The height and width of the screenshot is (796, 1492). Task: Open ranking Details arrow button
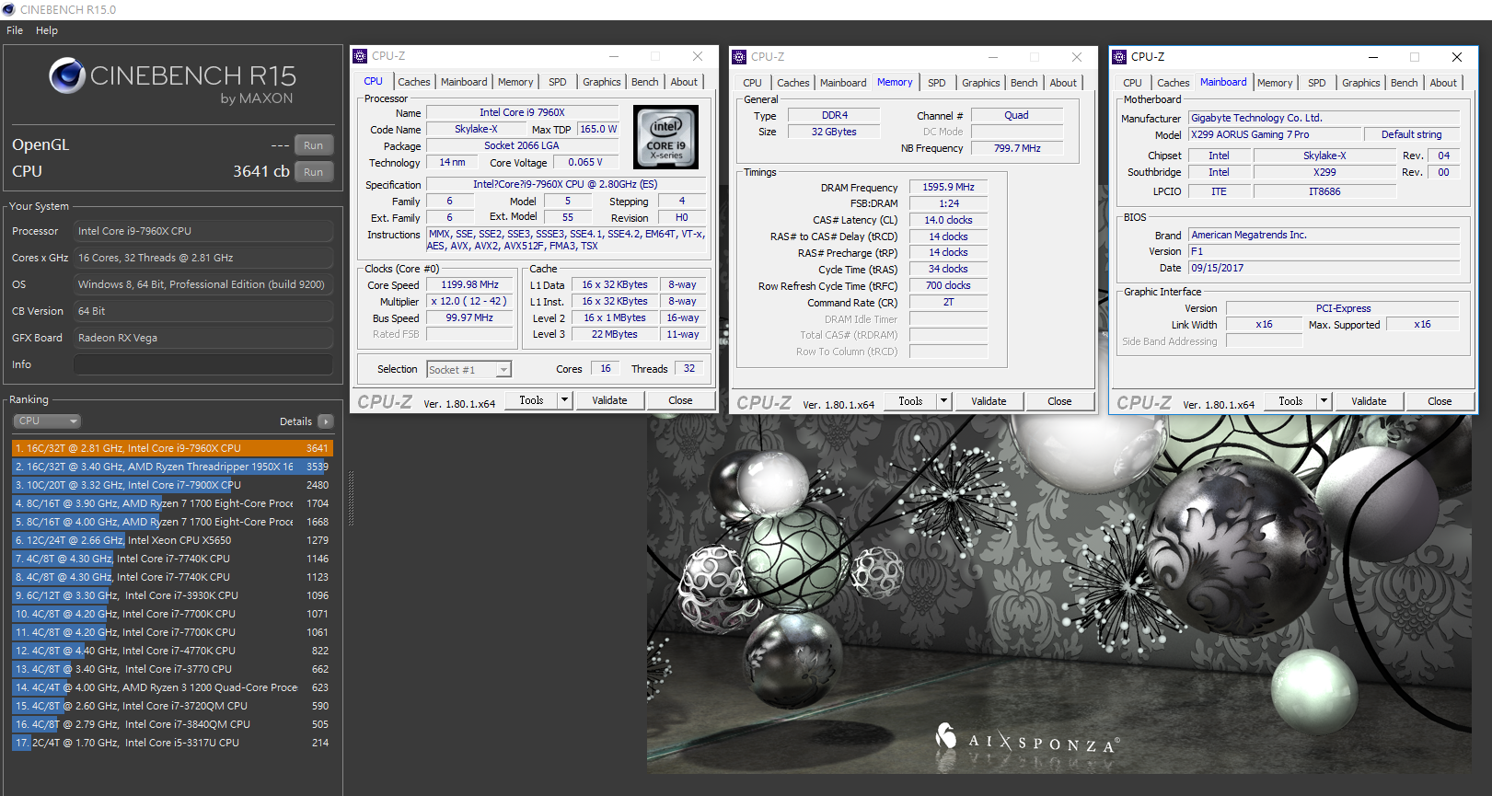click(x=325, y=421)
